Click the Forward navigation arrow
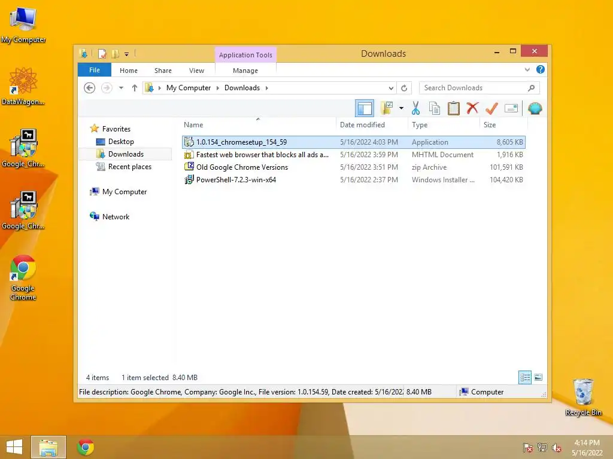 [107, 88]
